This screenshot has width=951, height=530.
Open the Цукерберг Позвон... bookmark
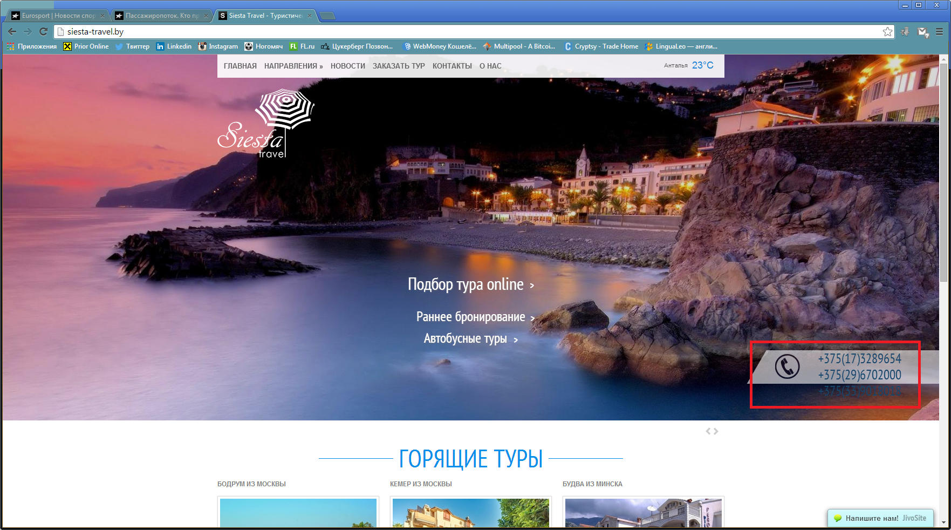[x=357, y=46]
